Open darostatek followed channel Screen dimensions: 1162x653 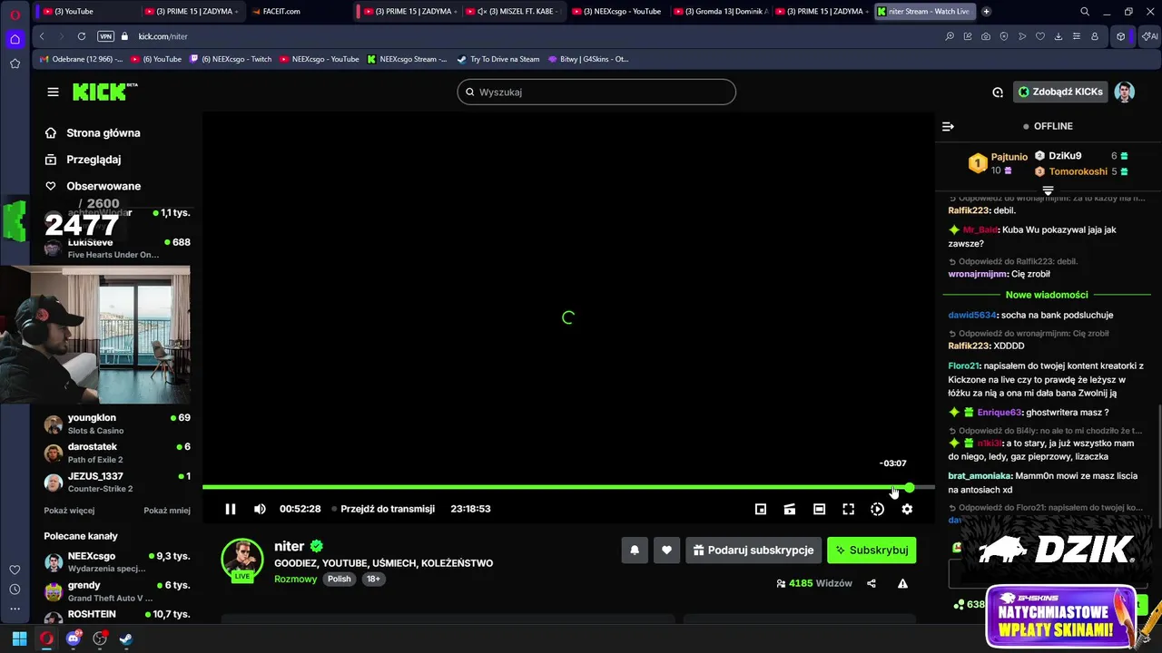tap(116, 453)
